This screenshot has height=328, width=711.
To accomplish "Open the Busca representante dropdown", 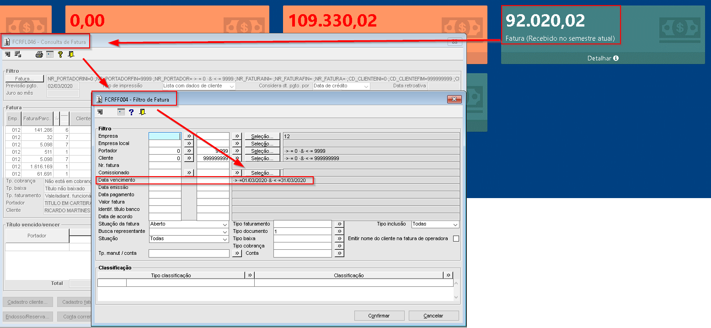I will tap(225, 232).
